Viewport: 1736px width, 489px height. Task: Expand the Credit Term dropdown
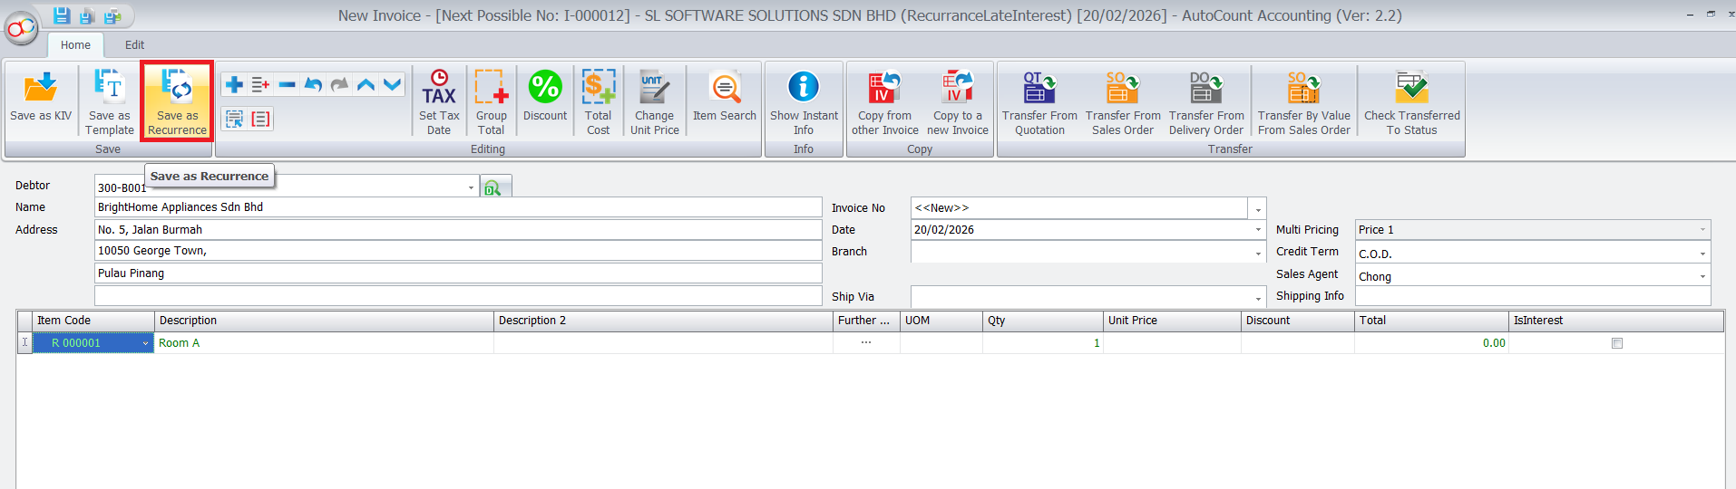[x=1702, y=254]
